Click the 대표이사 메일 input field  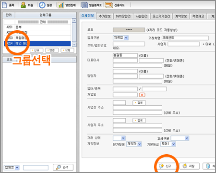(x=137, y=65)
